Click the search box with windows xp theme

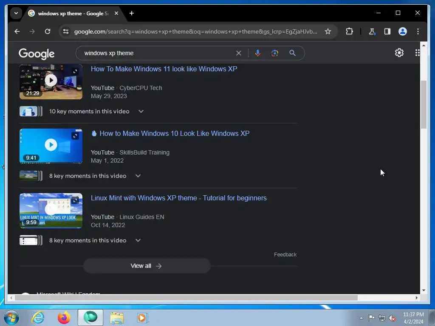pyautogui.click(x=158, y=53)
